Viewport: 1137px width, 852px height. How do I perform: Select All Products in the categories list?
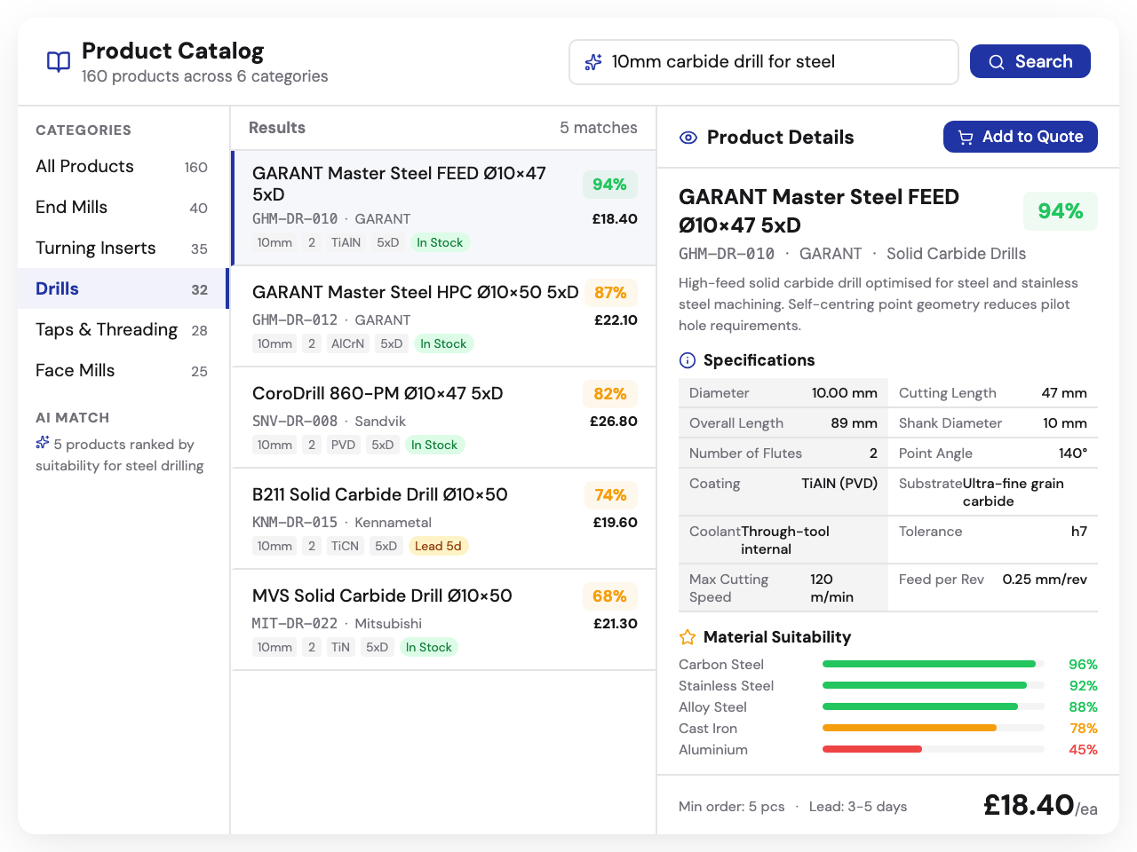[84, 166]
